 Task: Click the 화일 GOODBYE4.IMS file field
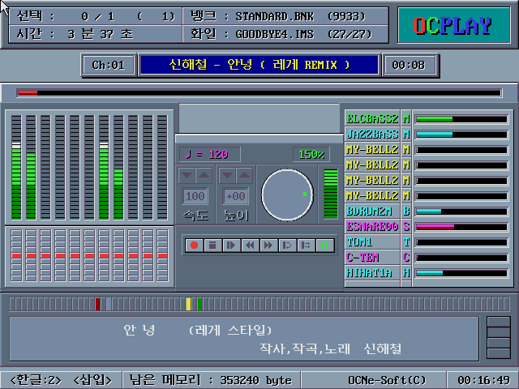pyautogui.click(x=285, y=34)
